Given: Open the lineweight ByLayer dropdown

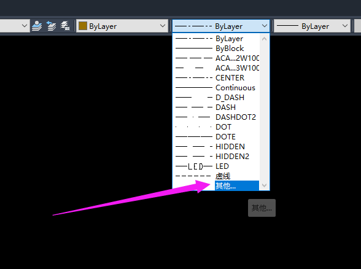Looking at the screenshot, I should [312, 26].
